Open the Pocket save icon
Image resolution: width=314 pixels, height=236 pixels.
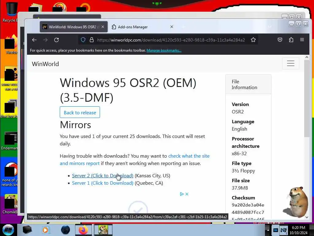[x=280, y=40]
